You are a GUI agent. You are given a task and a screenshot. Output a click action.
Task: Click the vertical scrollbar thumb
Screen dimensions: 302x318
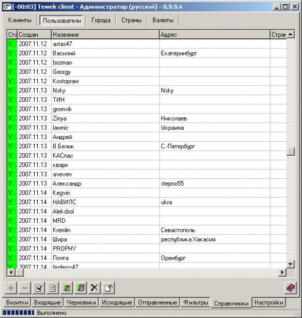290,151
